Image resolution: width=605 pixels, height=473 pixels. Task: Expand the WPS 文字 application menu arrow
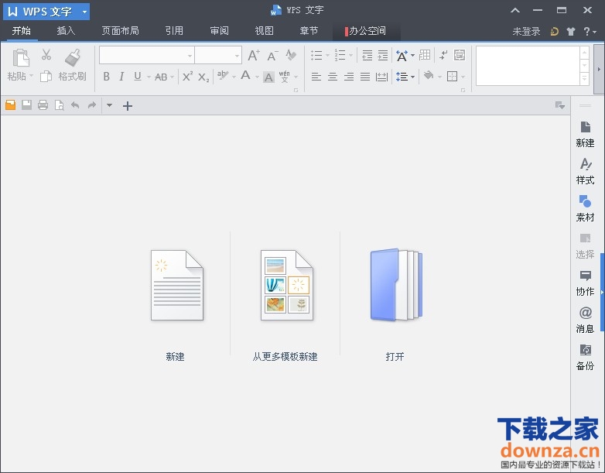[x=84, y=12]
